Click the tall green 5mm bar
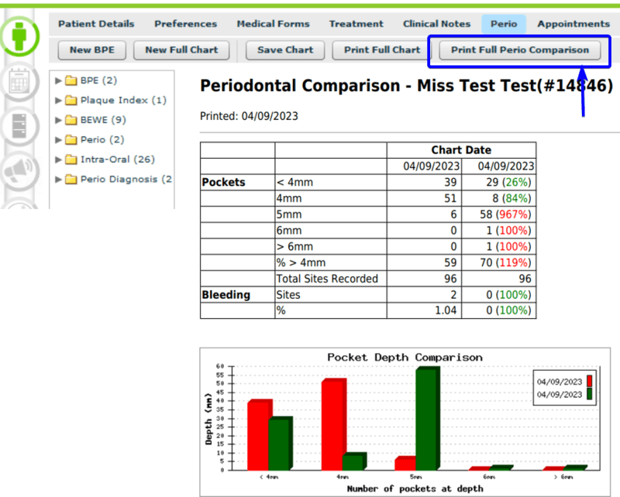This screenshot has height=497, width=620. click(x=428, y=418)
